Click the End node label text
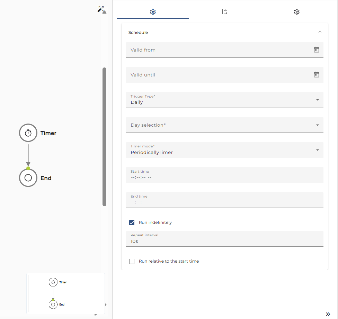 coord(46,178)
